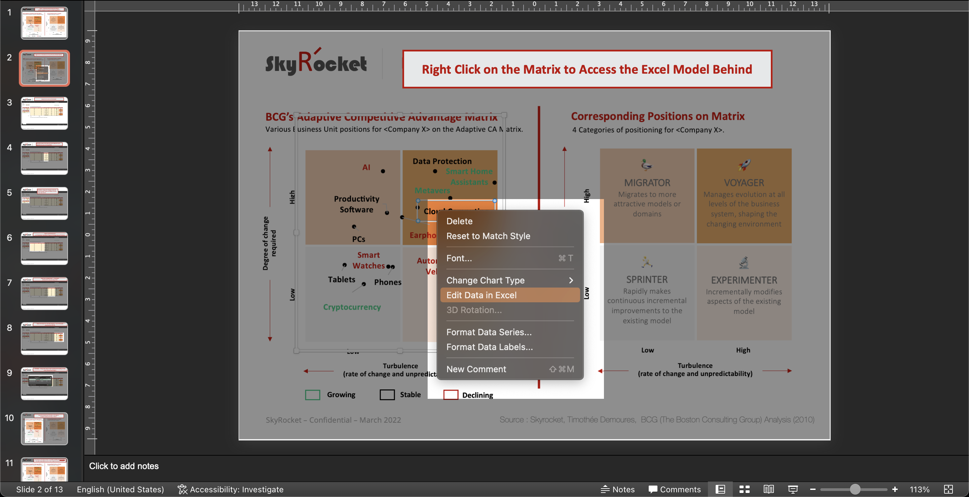Select slide 7 thumbnail

[44, 294]
